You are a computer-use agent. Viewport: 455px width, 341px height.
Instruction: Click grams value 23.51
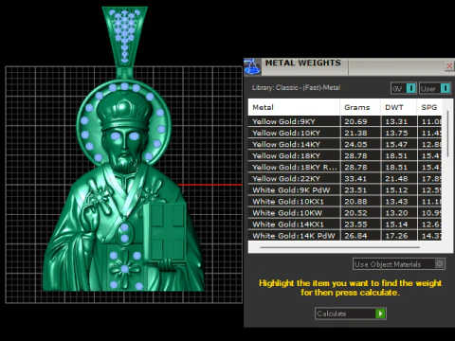[355, 190]
